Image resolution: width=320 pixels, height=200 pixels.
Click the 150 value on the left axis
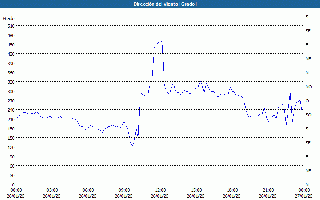point(10,138)
